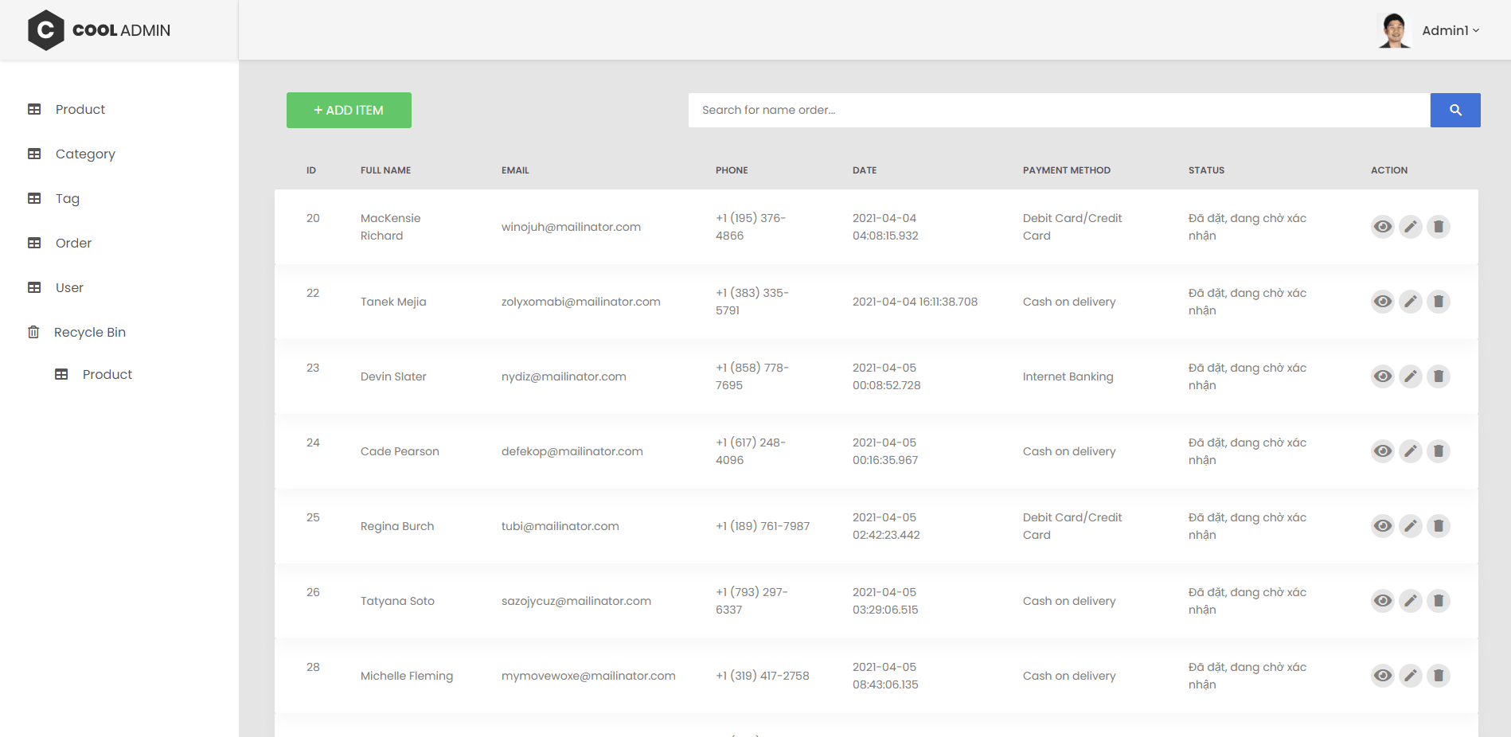Open the Order menu item

click(x=73, y=243)
